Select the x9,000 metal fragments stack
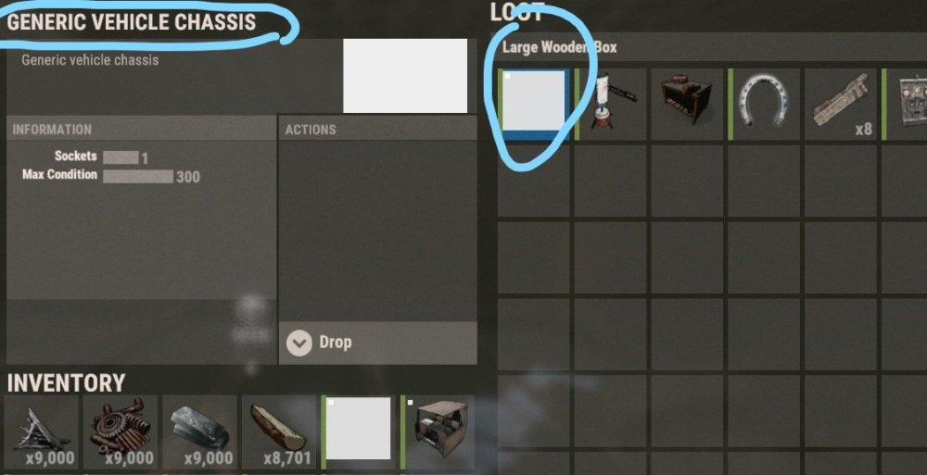 click(x=42, y=432)
